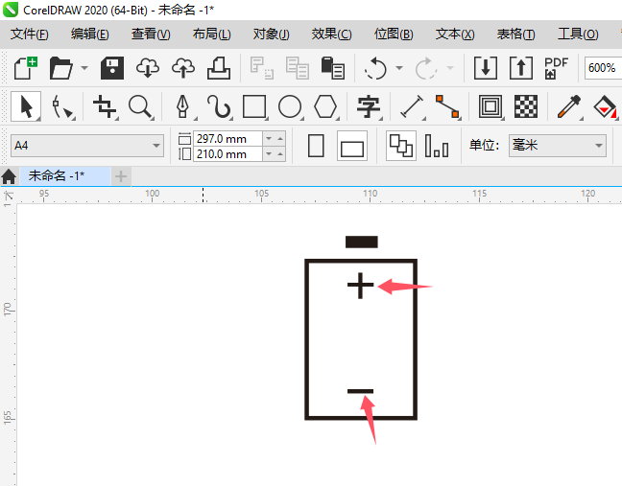Viewport: 622px width, 486px height.
Task: Click the page width 297.0 mm field
Action: [x=227, y=139]
